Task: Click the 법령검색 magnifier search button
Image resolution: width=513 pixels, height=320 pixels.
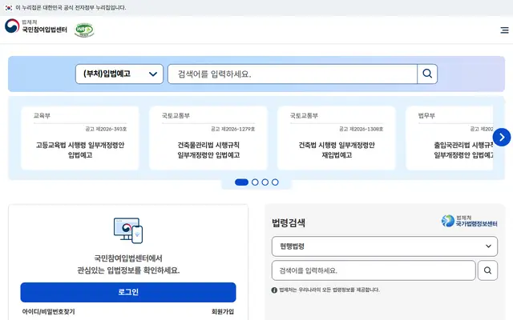Action: pos(487,270)
